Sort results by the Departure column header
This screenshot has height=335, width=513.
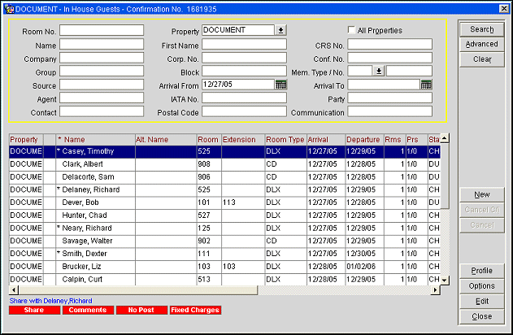[363, 140]
